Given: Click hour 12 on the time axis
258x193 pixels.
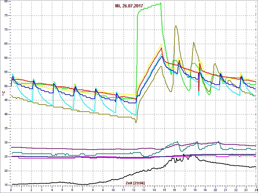Looking at the screenshot, I should click(x=134, y=190).
